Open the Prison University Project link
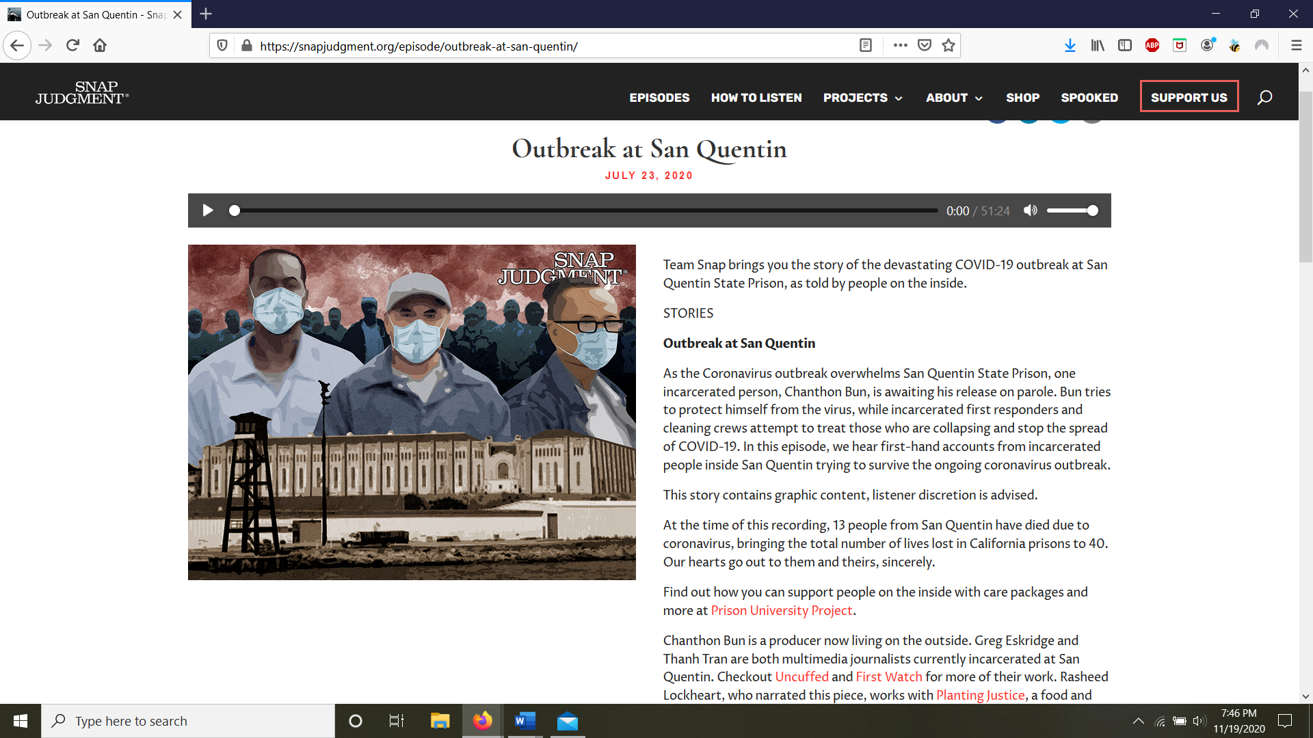The image size is (1313, 738). click(782, 610)
